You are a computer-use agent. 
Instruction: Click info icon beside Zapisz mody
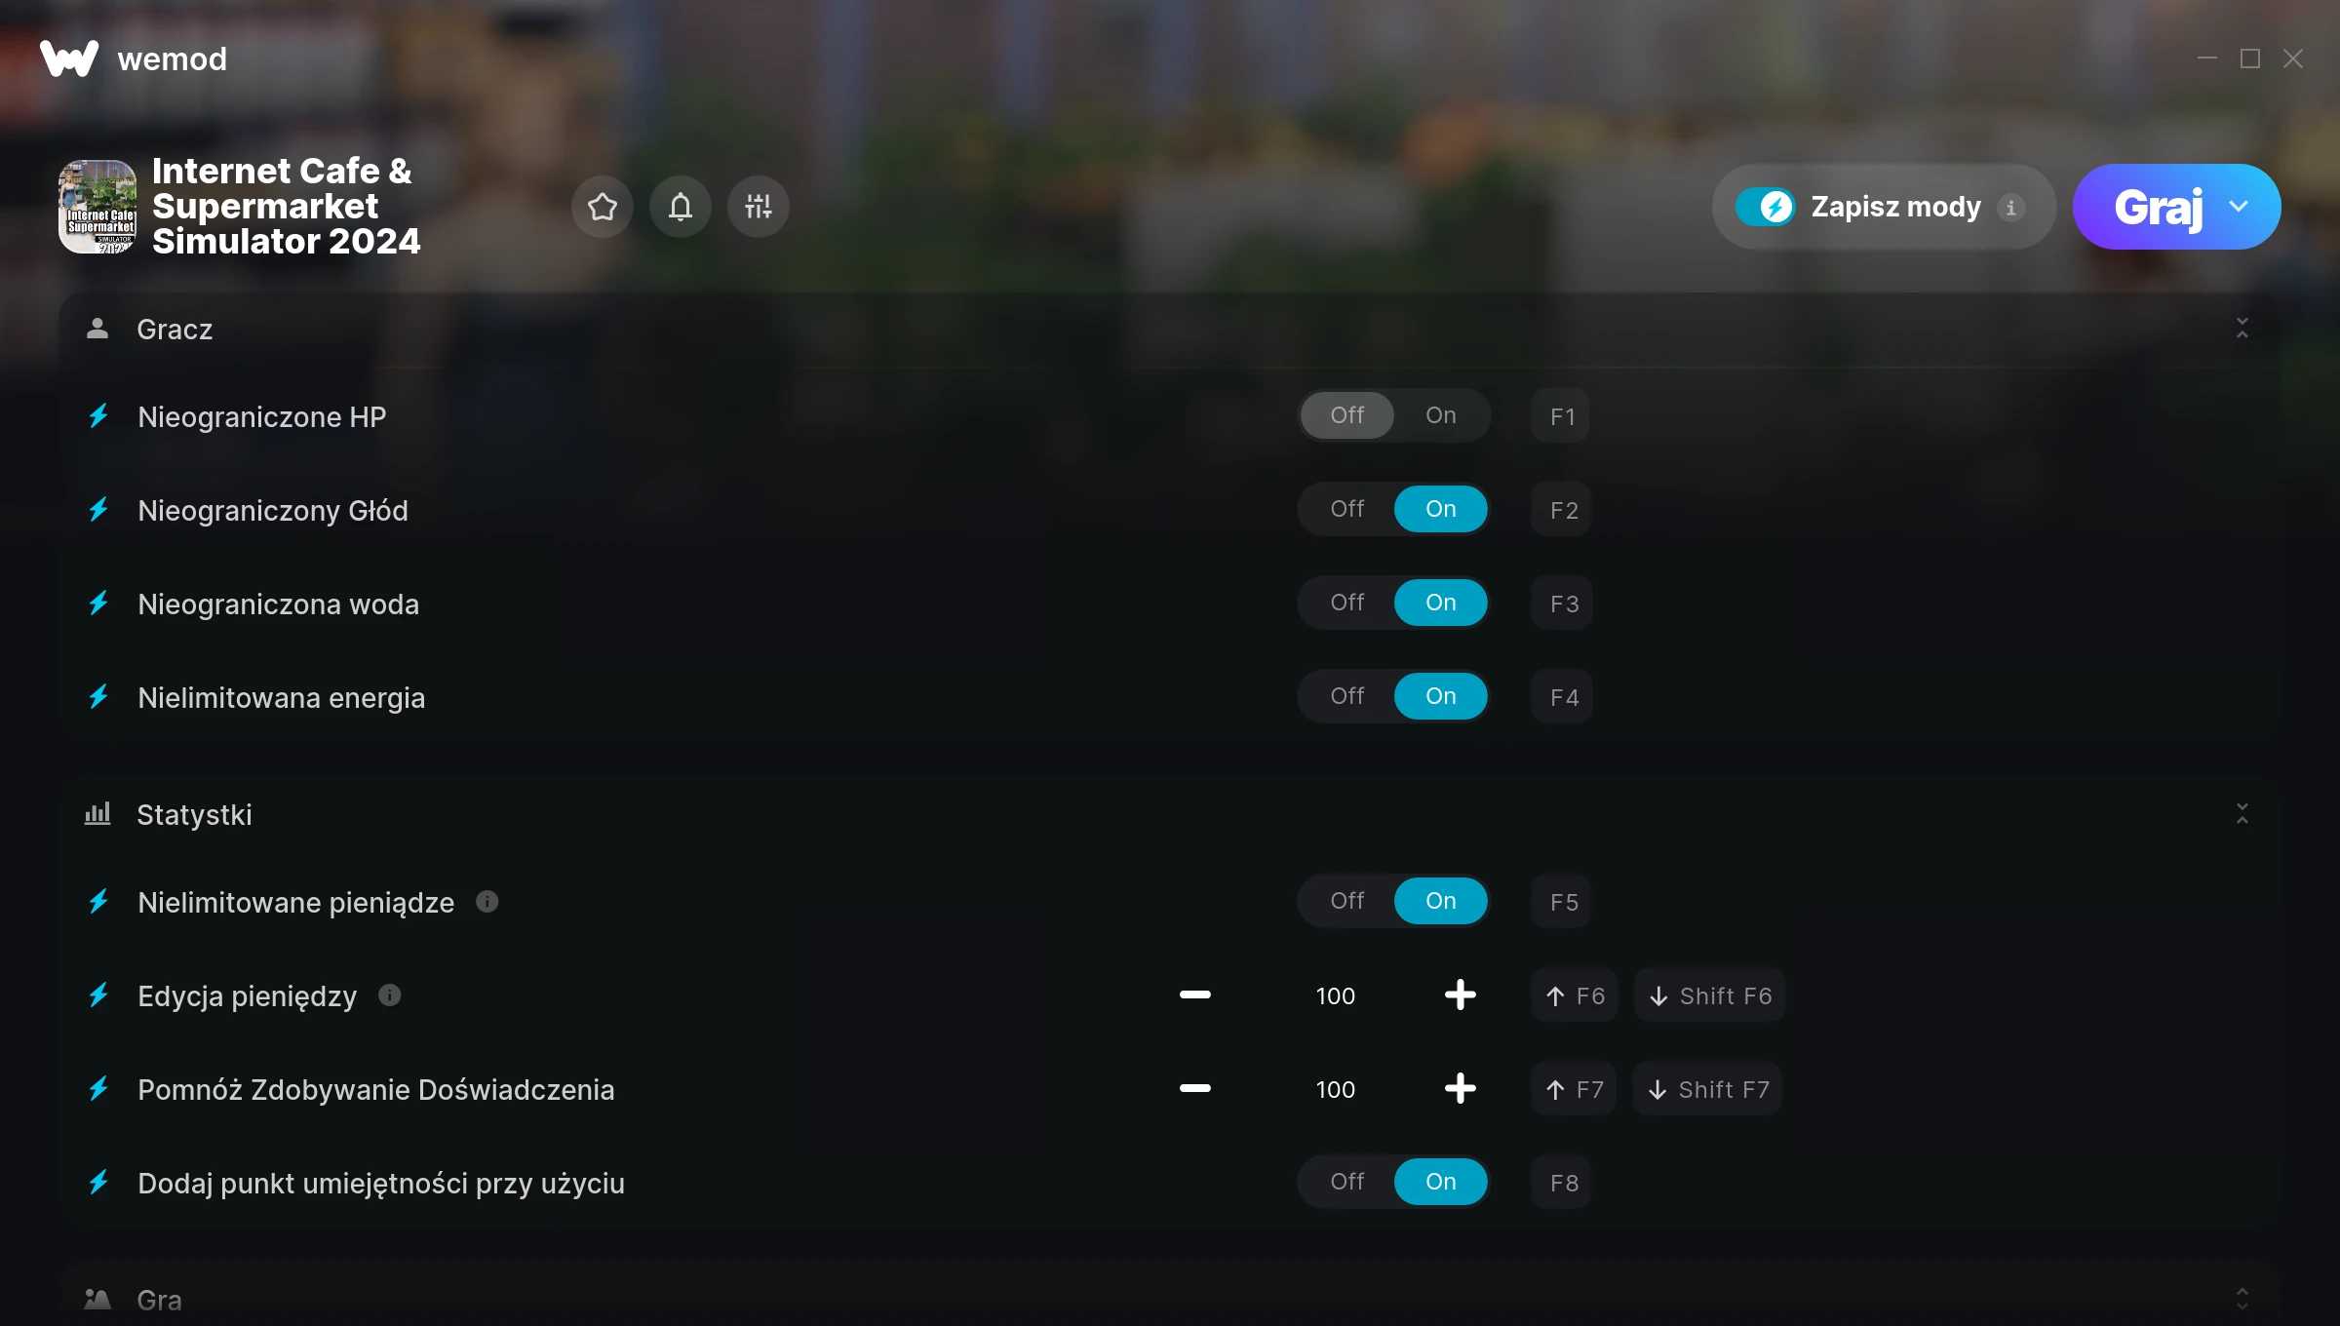2010,208
